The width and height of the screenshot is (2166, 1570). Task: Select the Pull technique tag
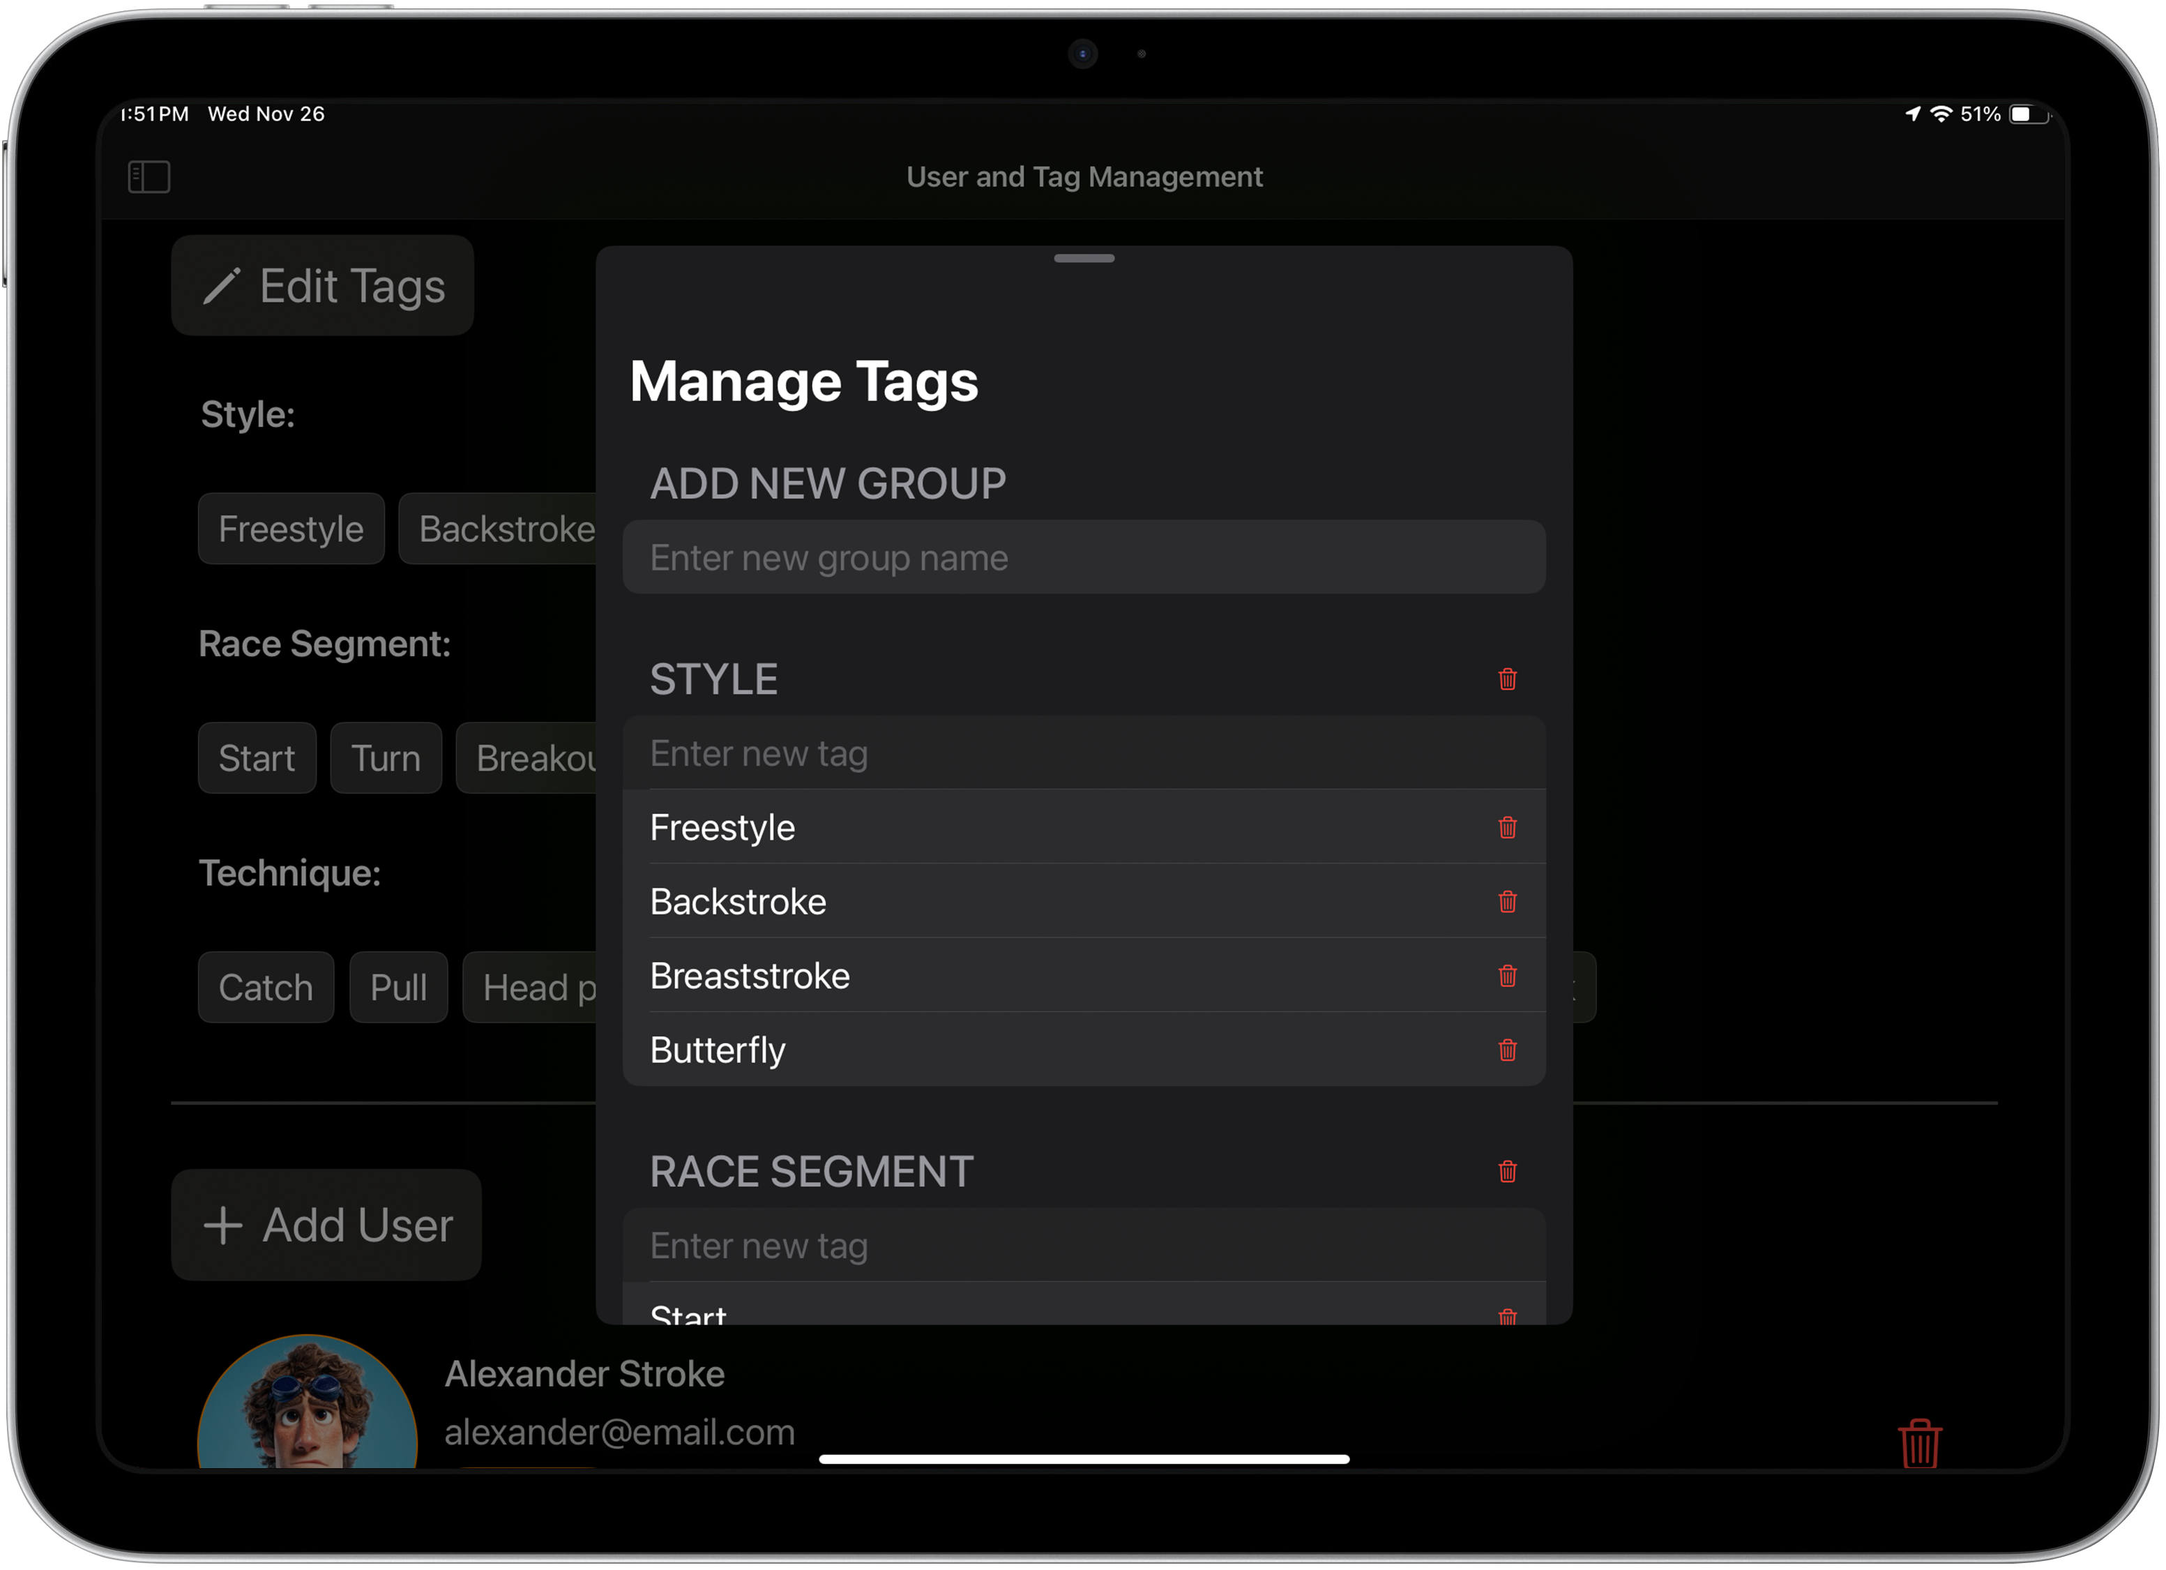[398, 988]
